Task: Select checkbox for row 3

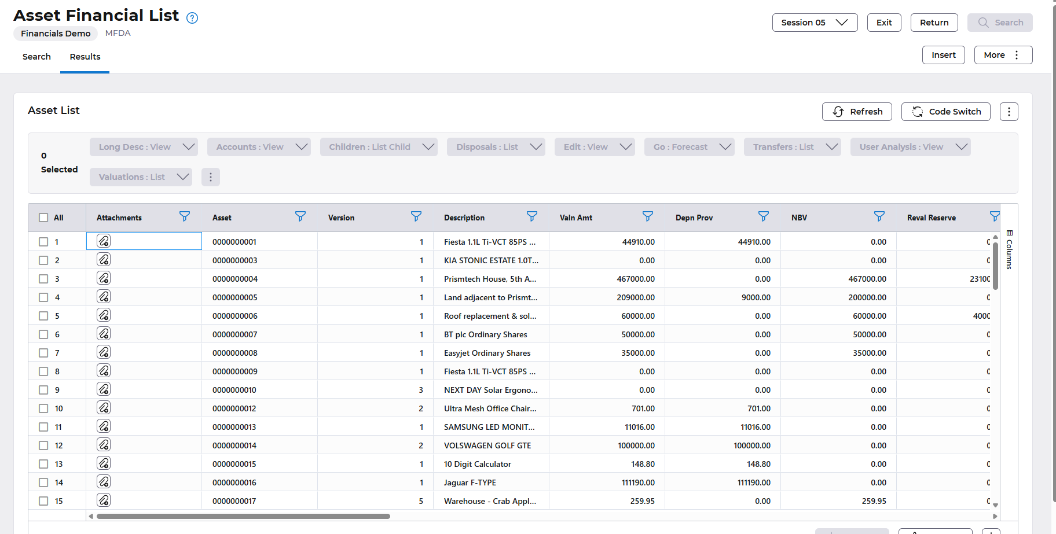Action: pyautogui.click(x=43, y=279)
